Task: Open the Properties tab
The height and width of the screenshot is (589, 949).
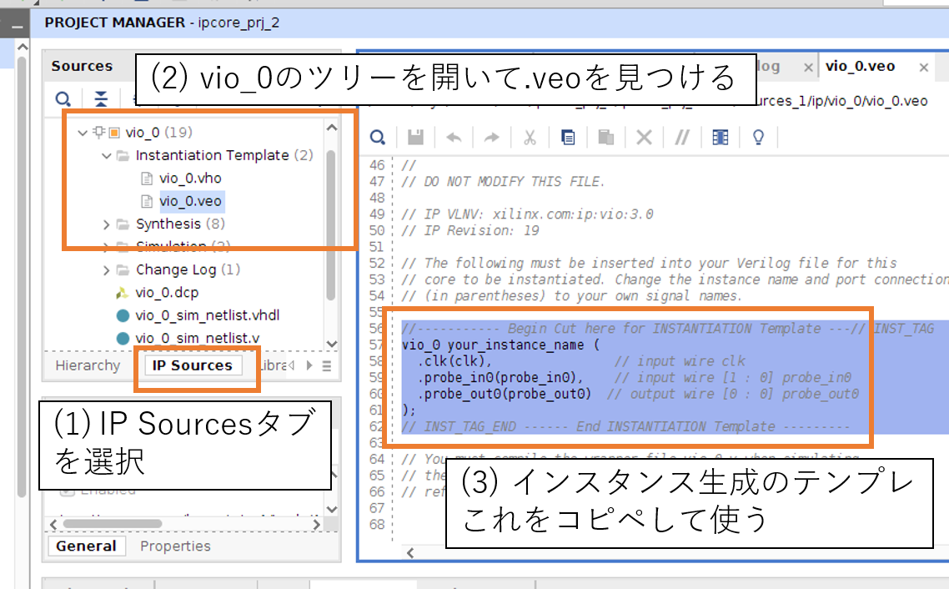Action: (x=175, y=546)
